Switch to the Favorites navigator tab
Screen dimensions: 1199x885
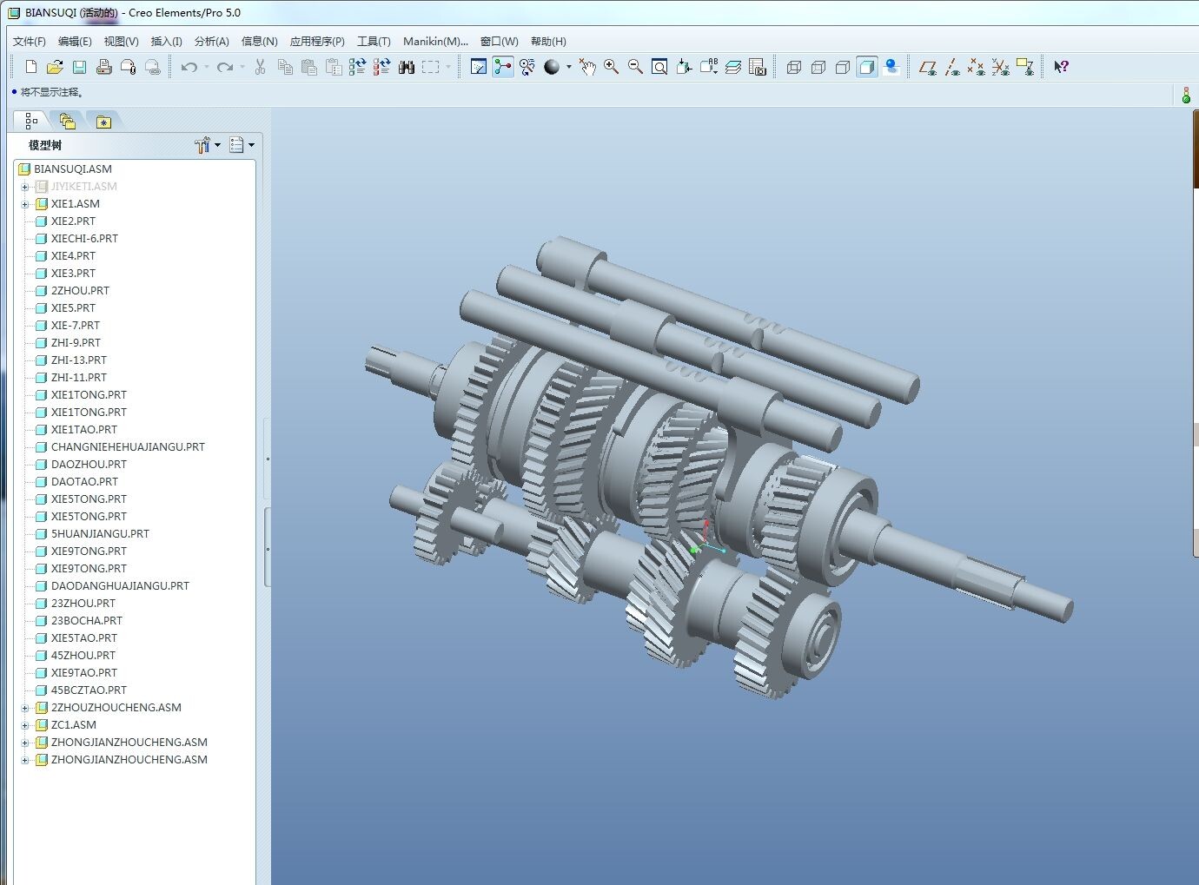click(x=103, y=122)
